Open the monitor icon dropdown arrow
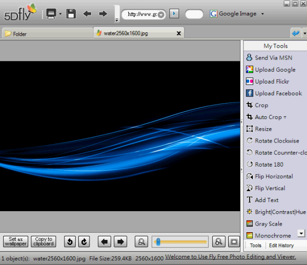Image resolution: width=307 pixels, height=265 pixels. pyautogui.click(x=60, y=14)
